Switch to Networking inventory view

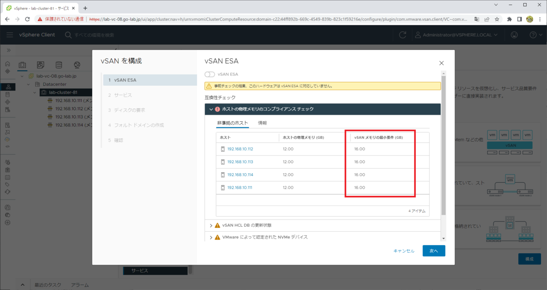[77, 65]
